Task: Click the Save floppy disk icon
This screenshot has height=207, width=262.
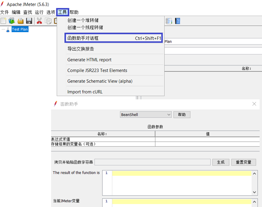Action: (29, 21)
